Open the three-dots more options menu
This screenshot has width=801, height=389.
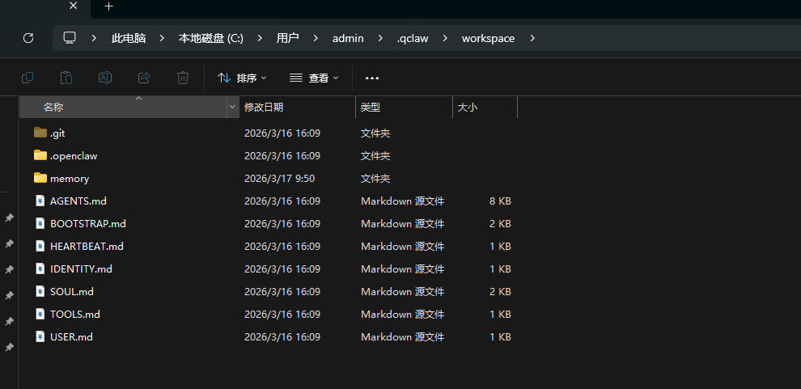tap(372, 78)
